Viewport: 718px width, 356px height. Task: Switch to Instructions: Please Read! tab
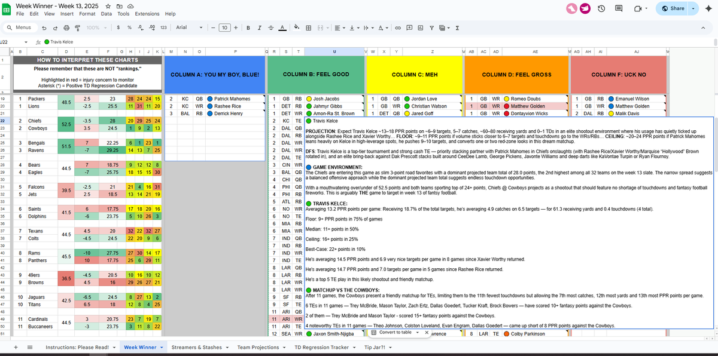coord(77,347)
